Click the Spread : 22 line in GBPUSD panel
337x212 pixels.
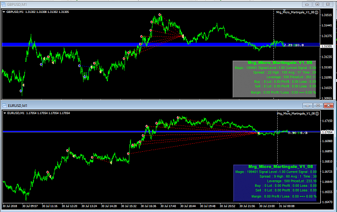coord(285,73)
